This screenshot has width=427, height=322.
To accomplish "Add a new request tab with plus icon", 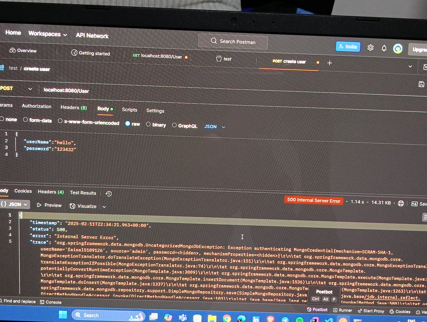I will 330,63.
